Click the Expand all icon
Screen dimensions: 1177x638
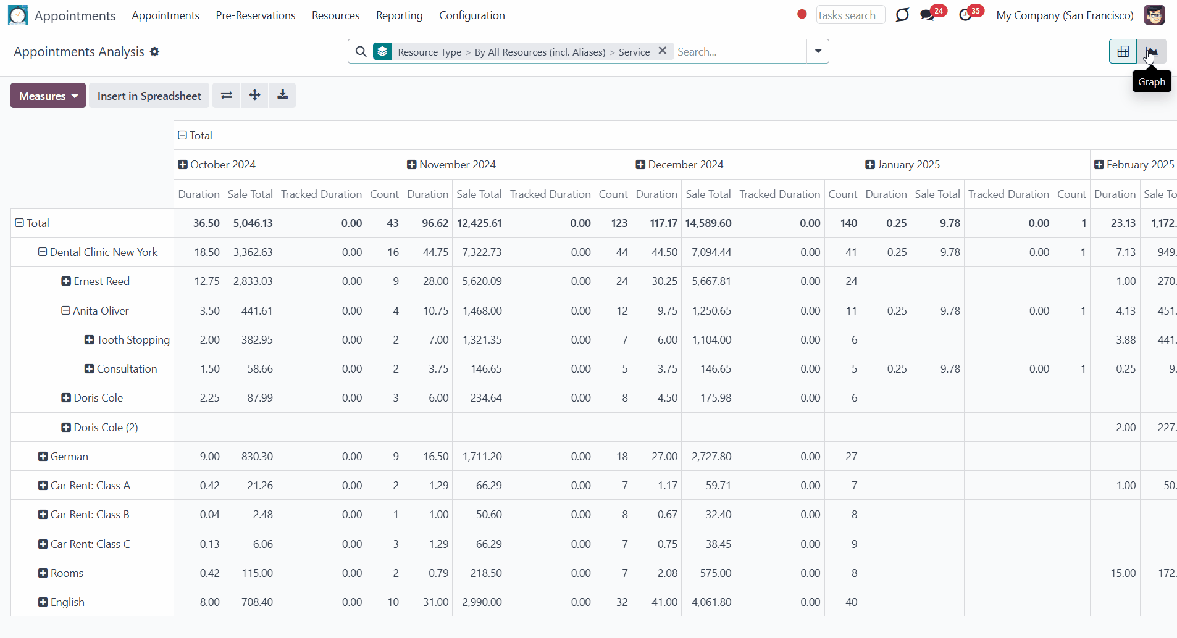point(254,95)
